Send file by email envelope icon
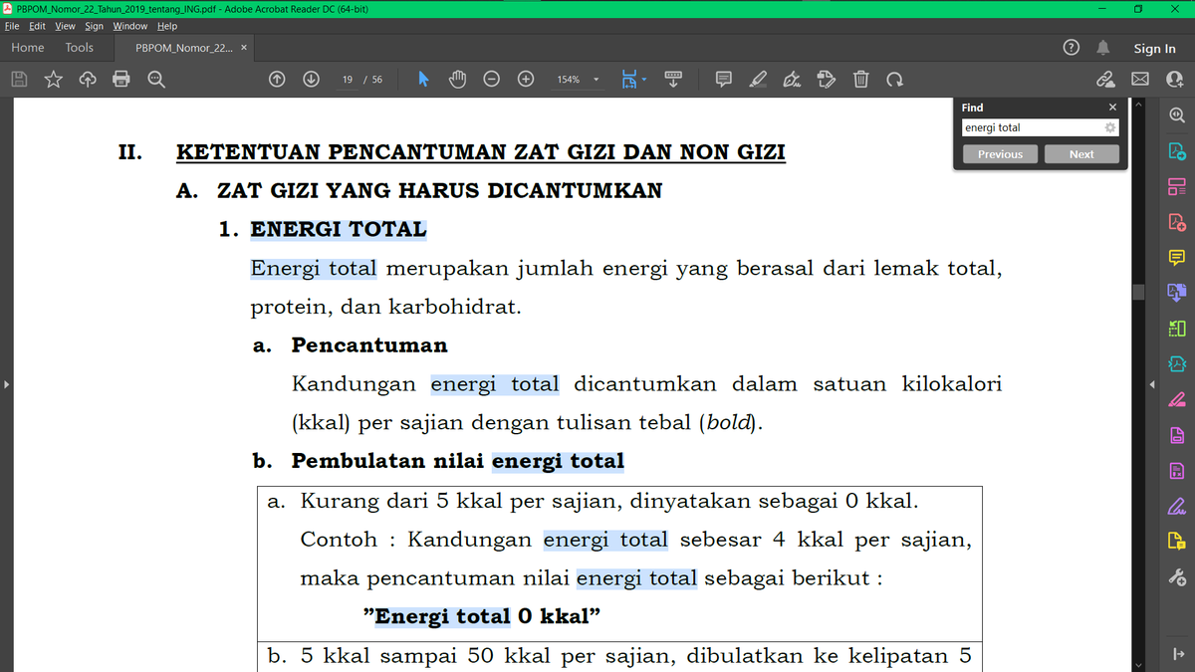The image size is (1195, 672). pyautogui.click(x=1139, y=79)
